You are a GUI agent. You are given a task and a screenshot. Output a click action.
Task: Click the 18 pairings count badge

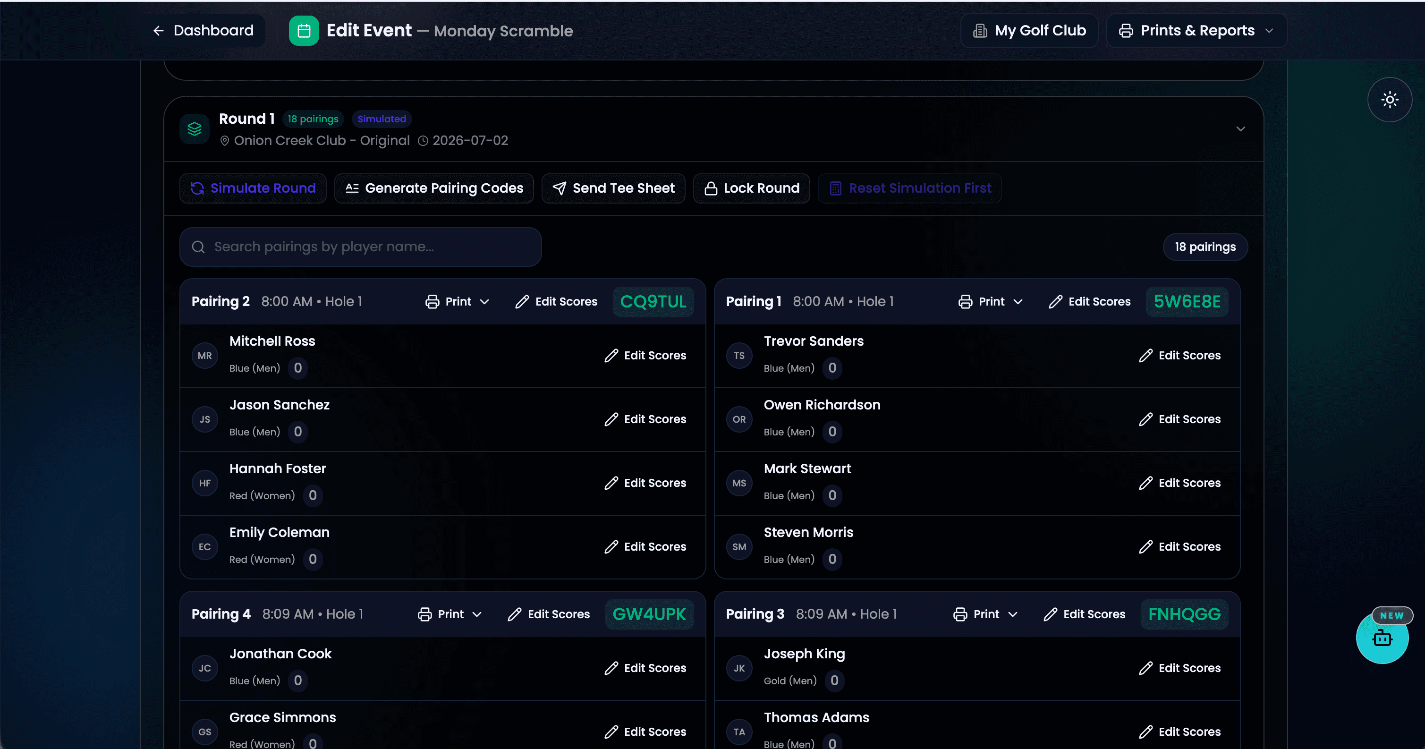[1205, 247]
